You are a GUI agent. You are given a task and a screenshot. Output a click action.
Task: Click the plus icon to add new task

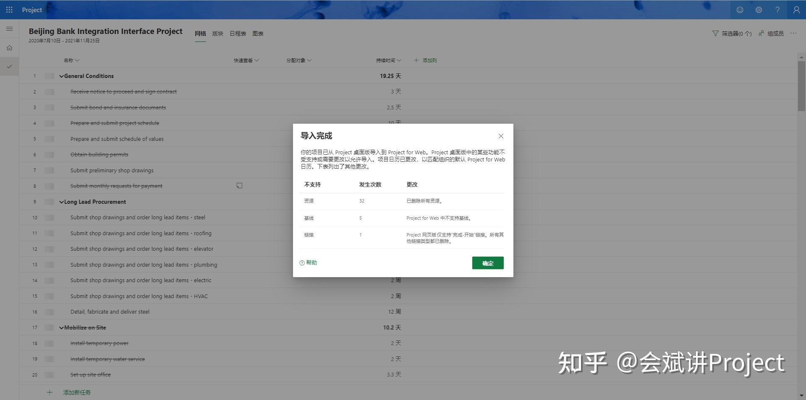[x=50, y=392]
